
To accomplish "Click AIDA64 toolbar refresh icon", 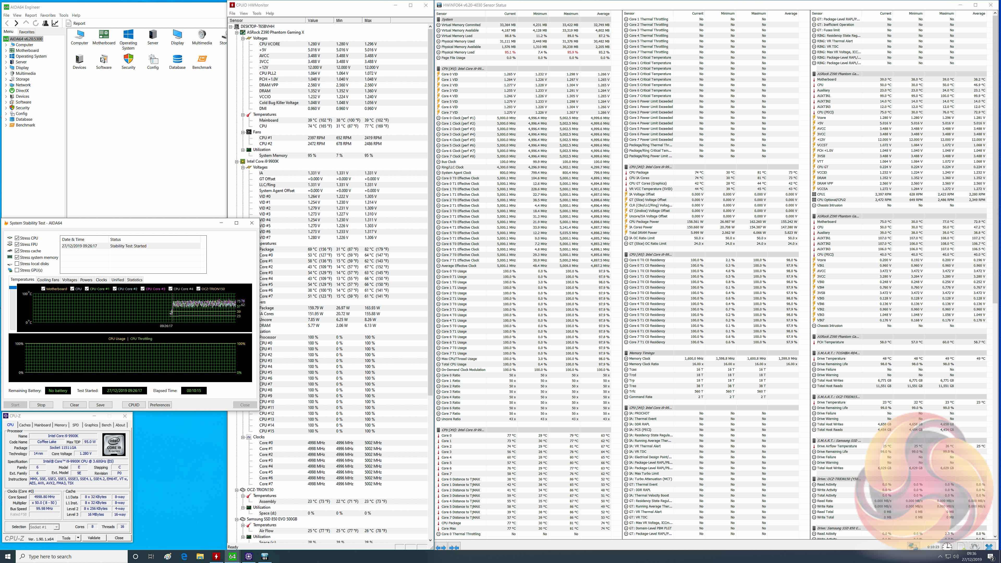I will point(36,23).
